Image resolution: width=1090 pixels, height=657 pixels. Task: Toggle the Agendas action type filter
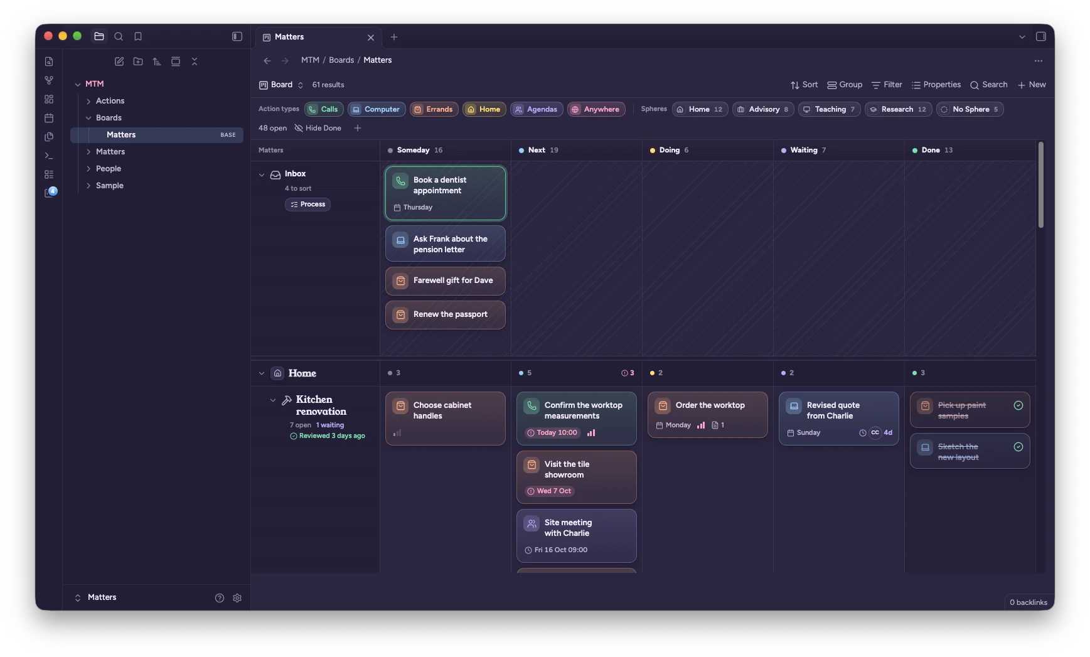coord(537,109)
